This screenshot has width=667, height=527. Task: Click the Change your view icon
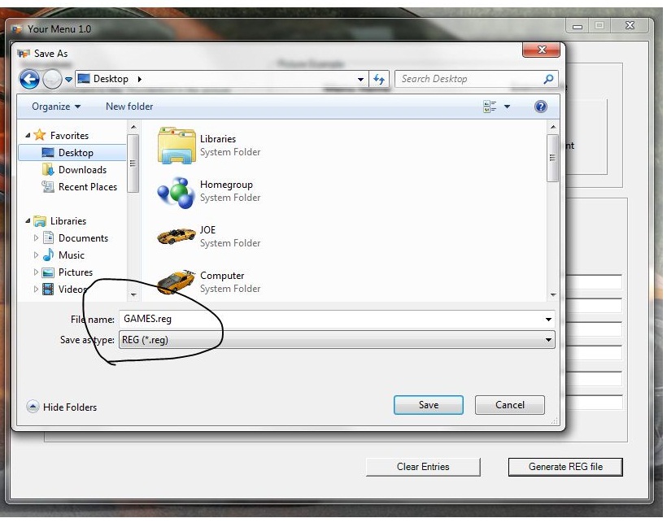(490, 107)
